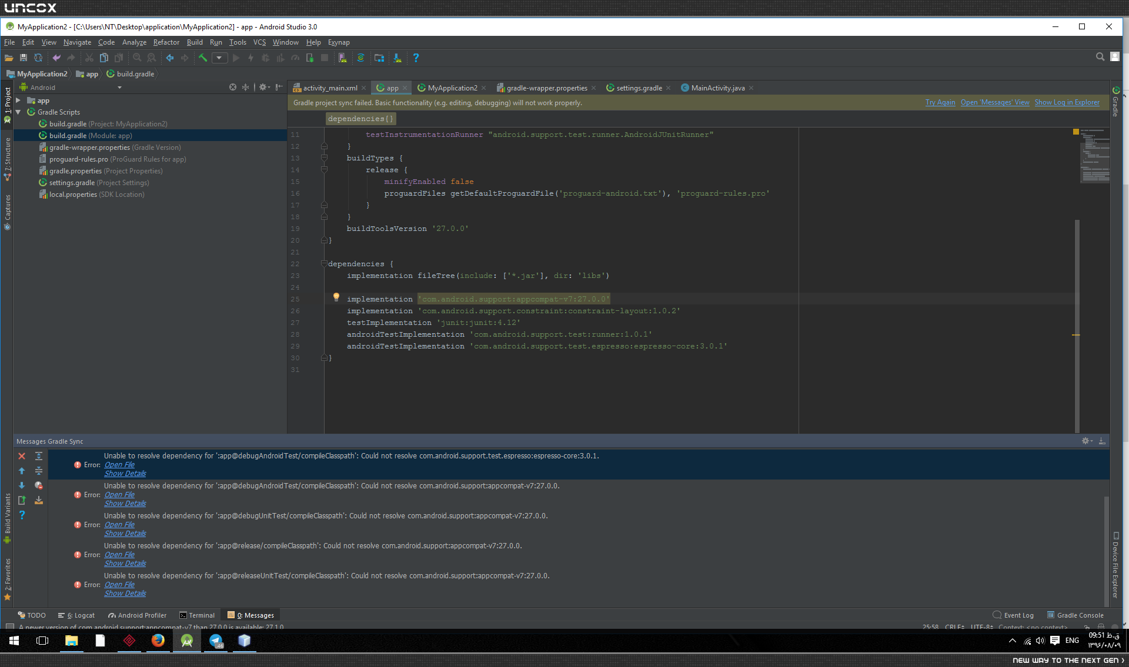Click Show Log in Explorer link
This screenshot has height=667, width=1129.
click(1067, 103)
